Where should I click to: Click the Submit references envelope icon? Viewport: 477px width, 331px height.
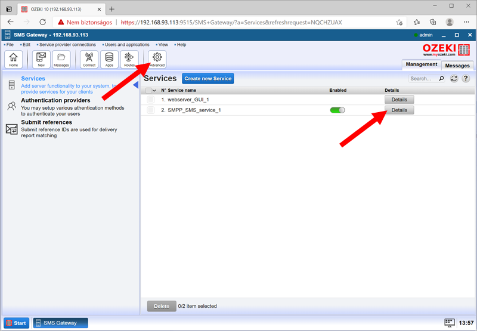click(x=11, y=129)
